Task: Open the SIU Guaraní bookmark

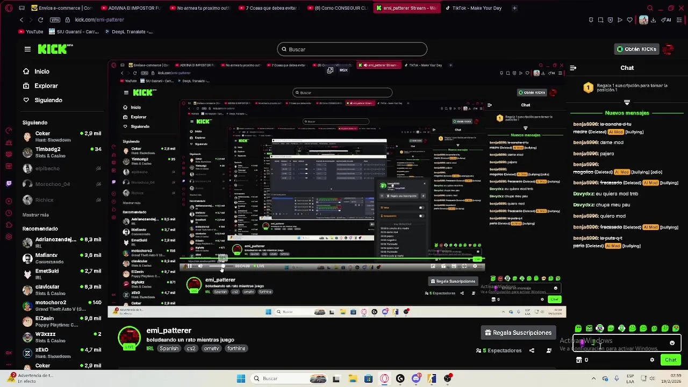Action: 74,32
